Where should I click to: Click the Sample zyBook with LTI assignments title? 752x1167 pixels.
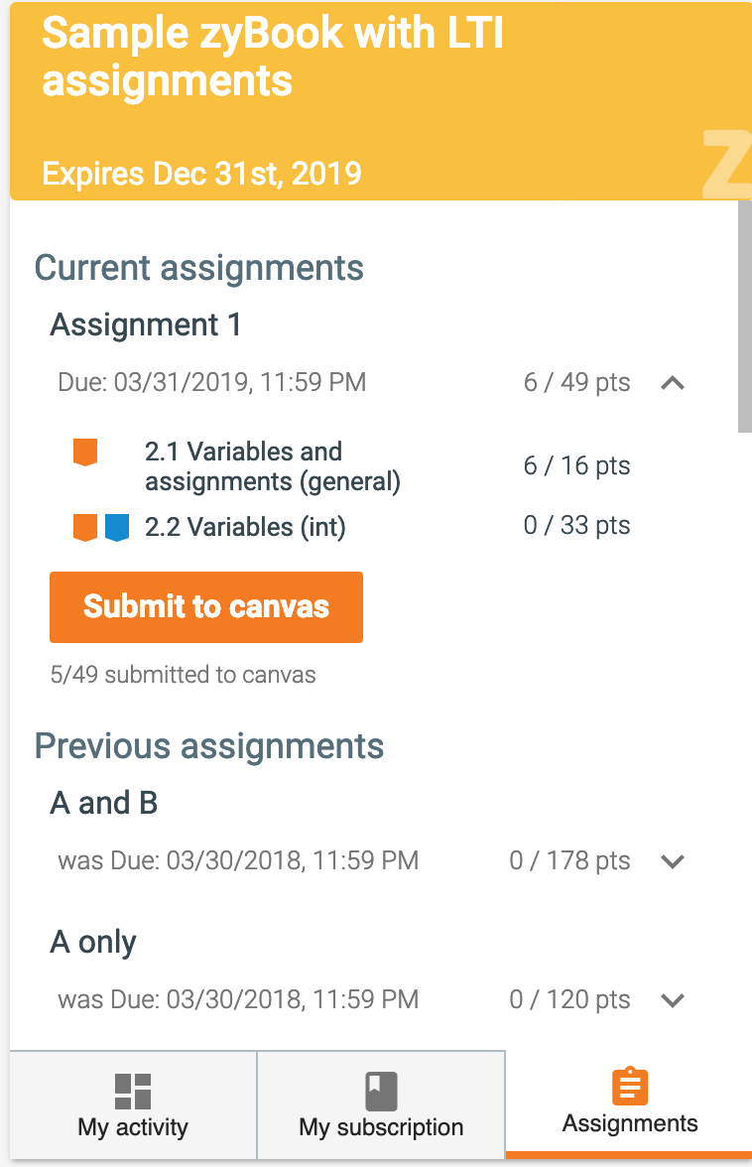tap(273, 57)
